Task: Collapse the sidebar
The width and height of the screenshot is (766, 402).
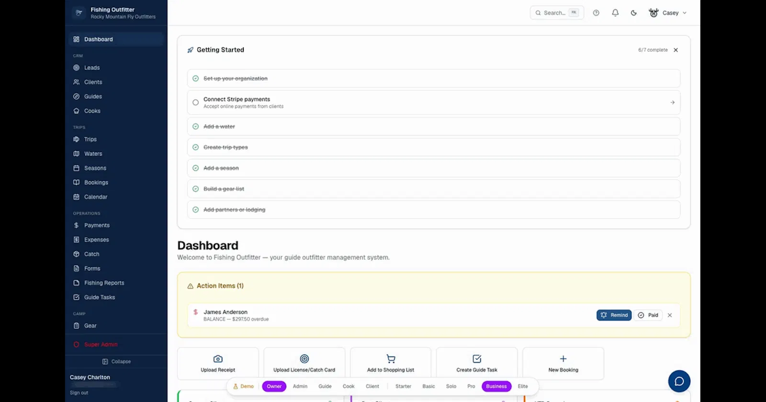Action: 116,362
